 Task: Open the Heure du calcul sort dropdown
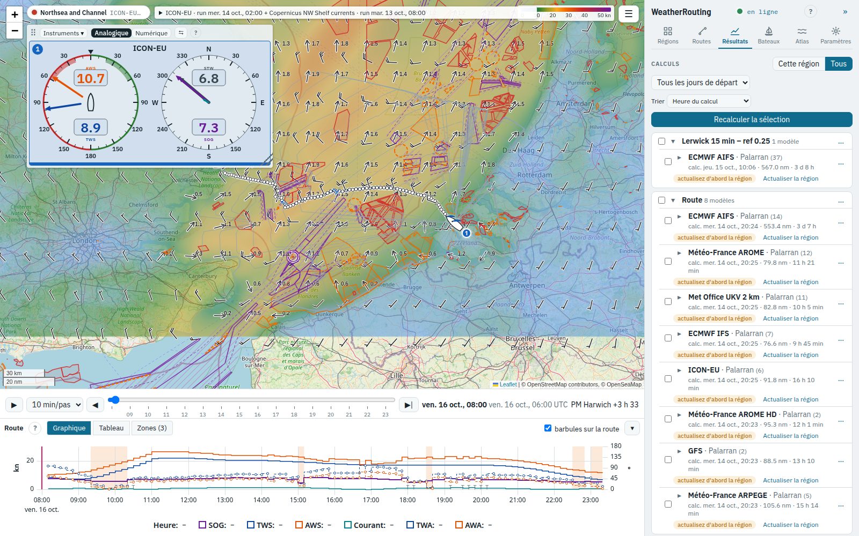pyautogui.click(x=709, y=101)
